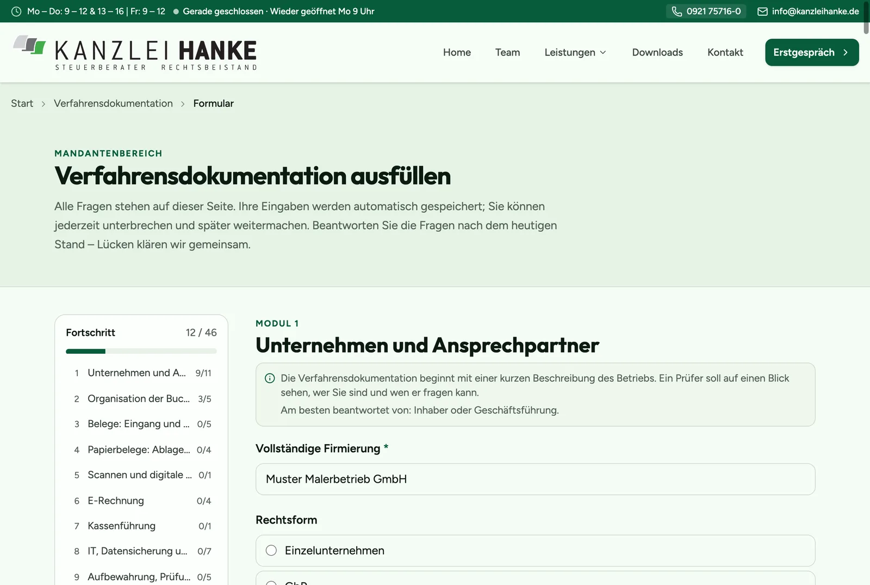This screenshot has width=870, height=585.
Task: Click the Fortschritt progress bar
Action: [141, 352]
